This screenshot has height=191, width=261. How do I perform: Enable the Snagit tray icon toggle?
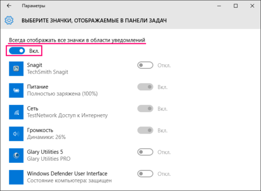145,65
